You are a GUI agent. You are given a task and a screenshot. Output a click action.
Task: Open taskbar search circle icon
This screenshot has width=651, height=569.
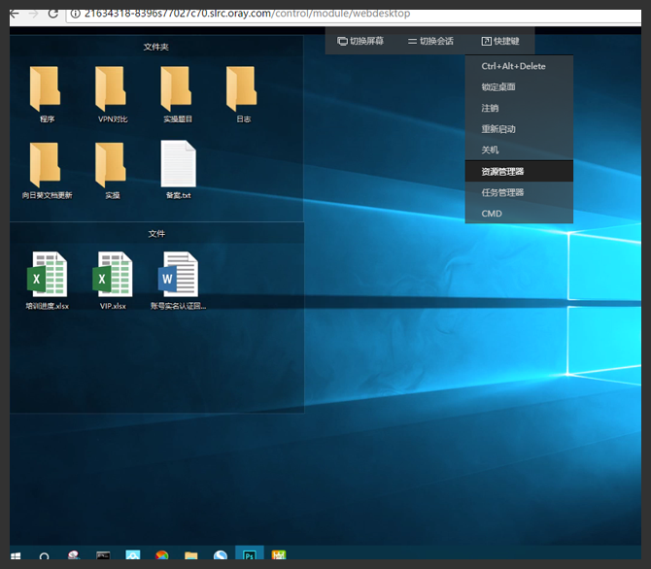point(44,555)
